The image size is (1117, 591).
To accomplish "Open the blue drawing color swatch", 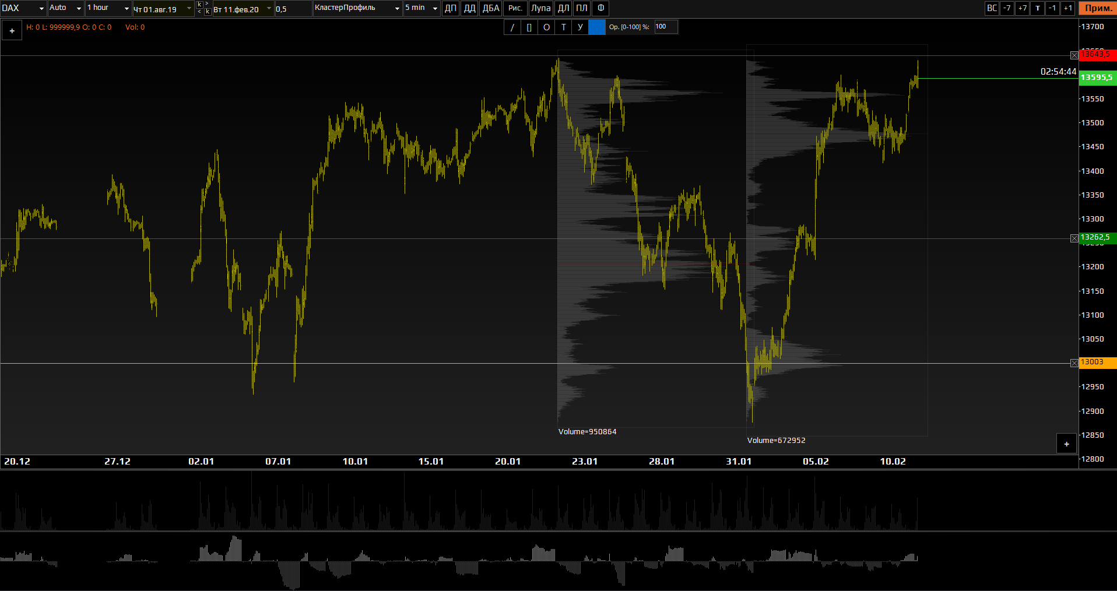I will click(x=597, y=27).
